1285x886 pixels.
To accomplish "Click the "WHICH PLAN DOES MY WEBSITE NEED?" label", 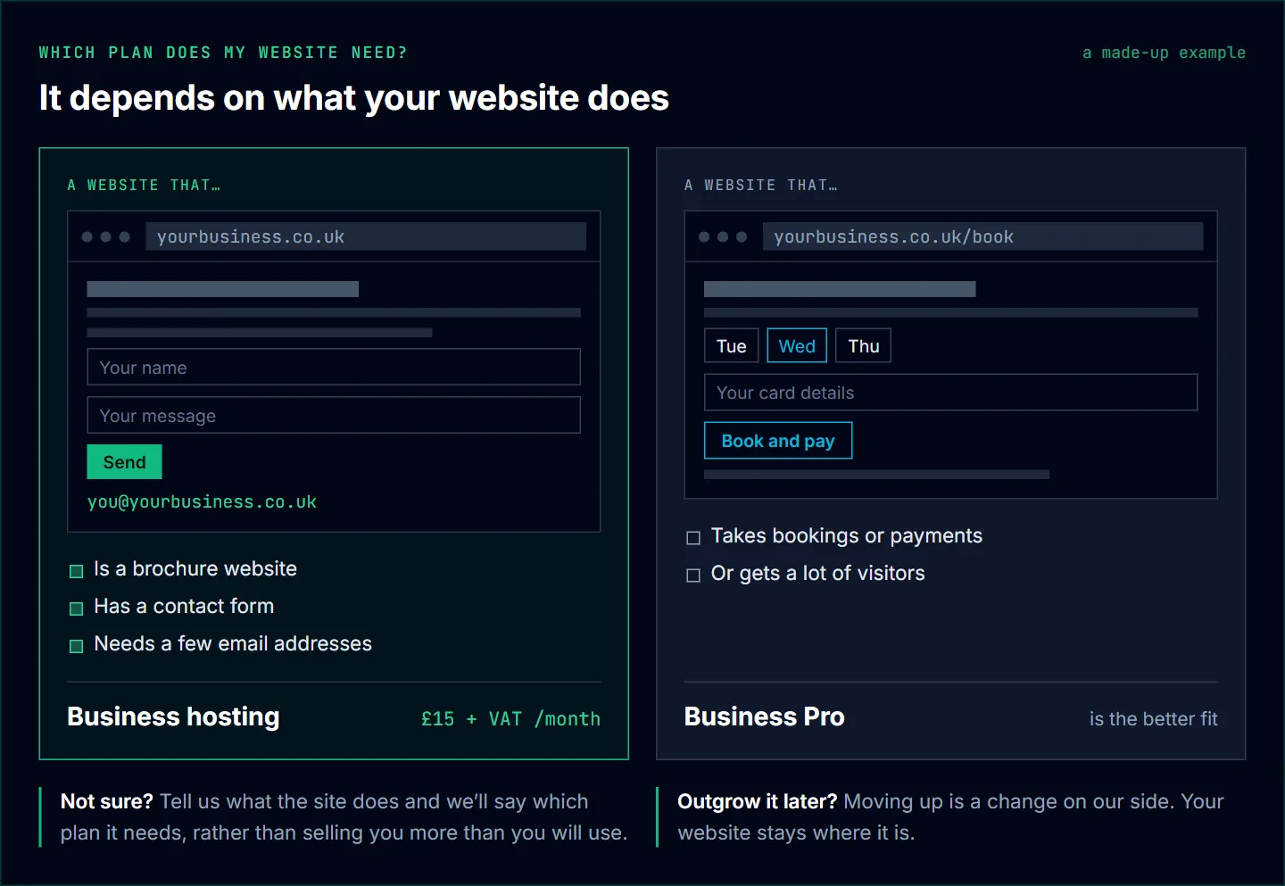I will coord(223,53).
